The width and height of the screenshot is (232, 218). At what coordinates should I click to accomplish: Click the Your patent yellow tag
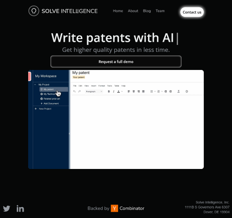click(x=79, y=77)
